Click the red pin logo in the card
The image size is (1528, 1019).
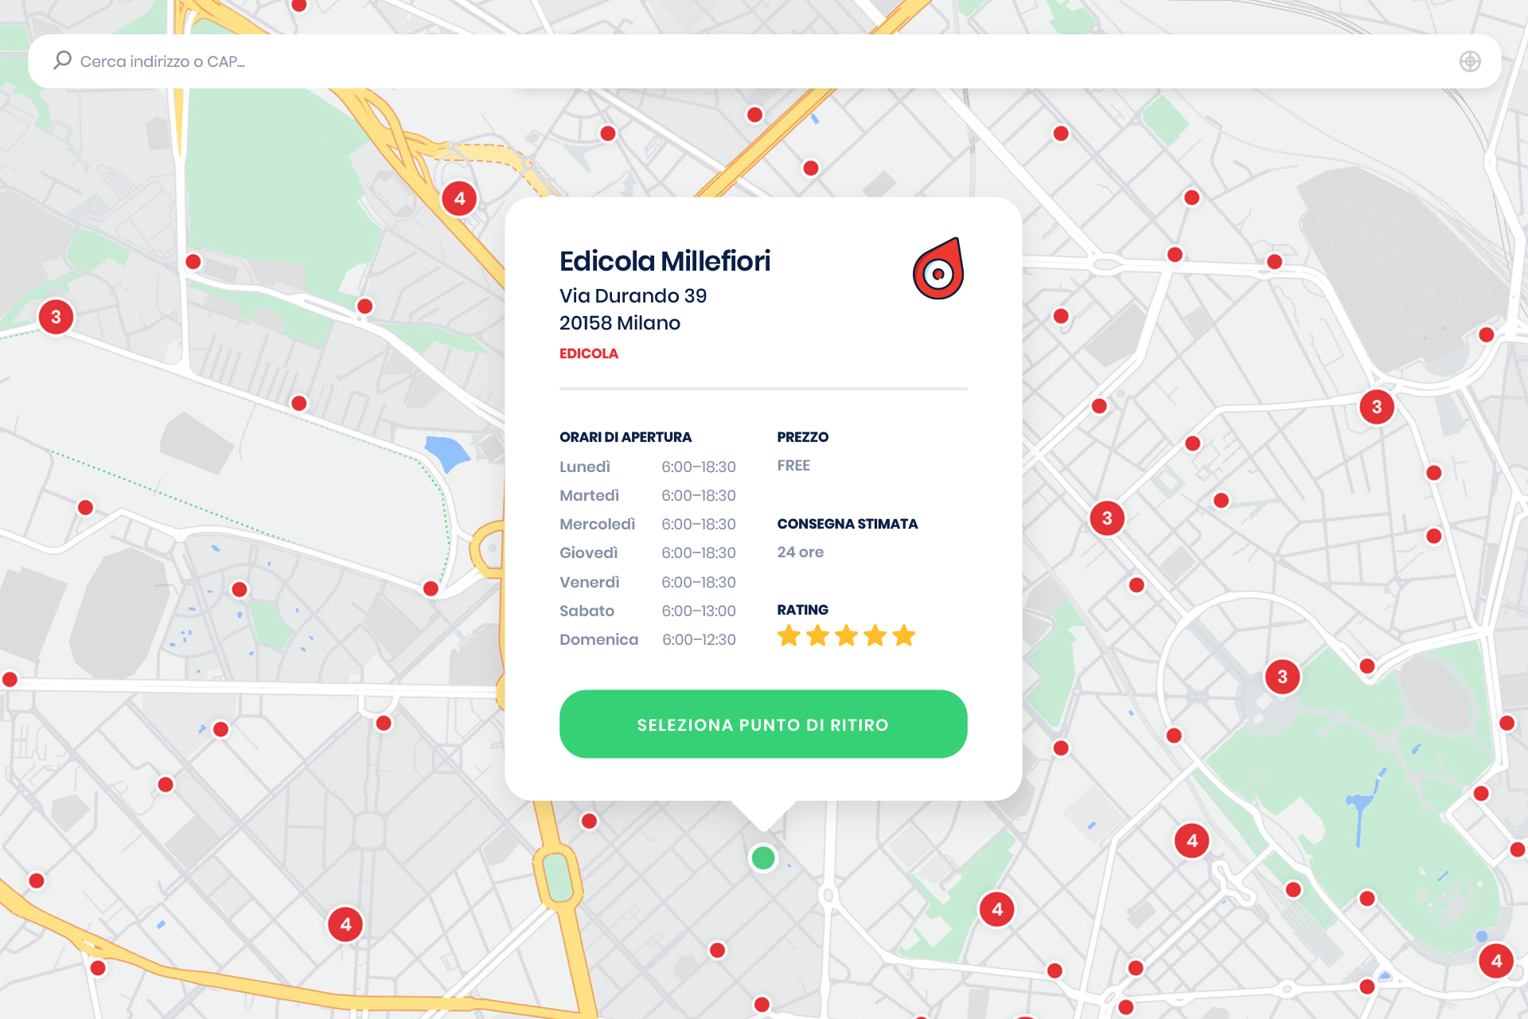pos(938,268)
